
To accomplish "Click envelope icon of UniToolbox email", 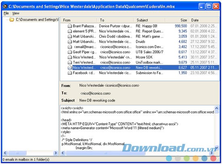I will [70, 63].
